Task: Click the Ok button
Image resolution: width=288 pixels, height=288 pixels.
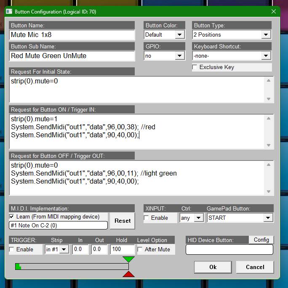Action: [213, 267]
